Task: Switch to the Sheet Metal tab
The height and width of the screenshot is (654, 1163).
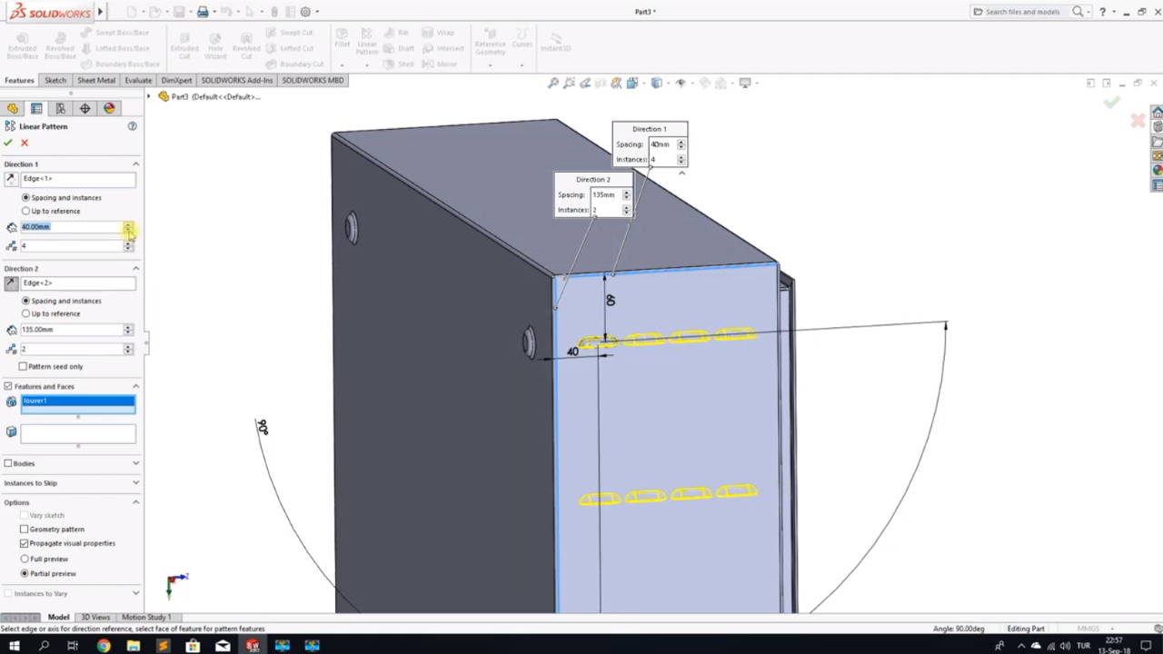Action: [95, 80]
